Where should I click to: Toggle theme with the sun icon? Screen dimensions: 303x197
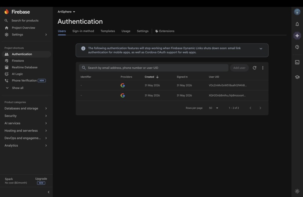[x=297, y=191]
